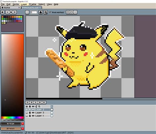
Task: Go to the previous frame
Action: click(32, 102)
